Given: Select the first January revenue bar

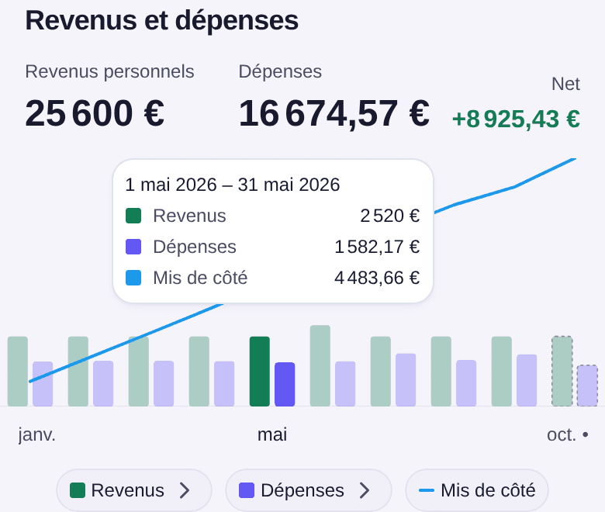Looking at the screenshot, I should [x=18, y=371].
